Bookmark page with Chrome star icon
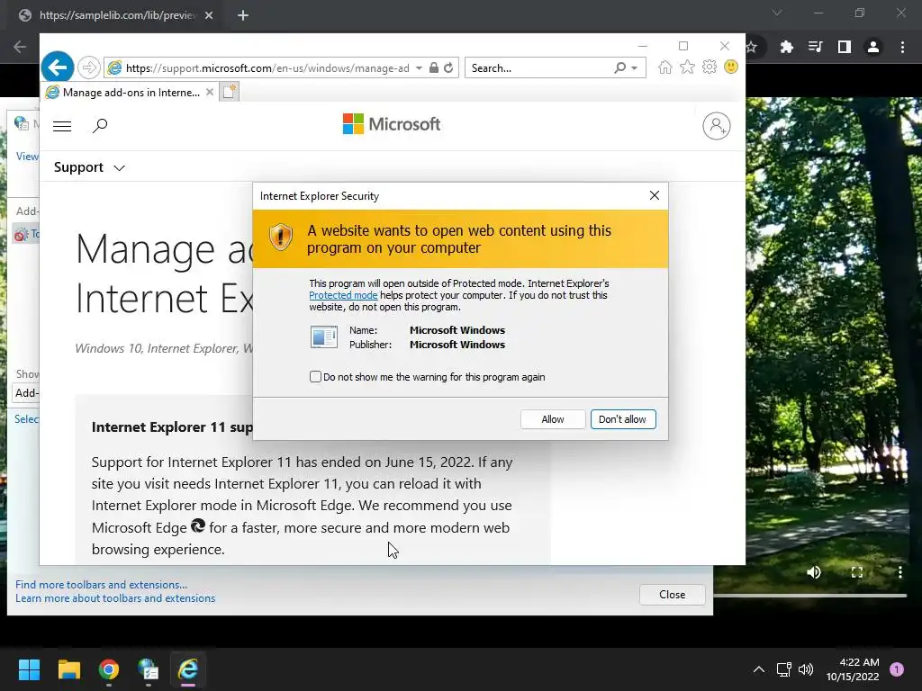922x691 pixels. (x=752, y=47)
